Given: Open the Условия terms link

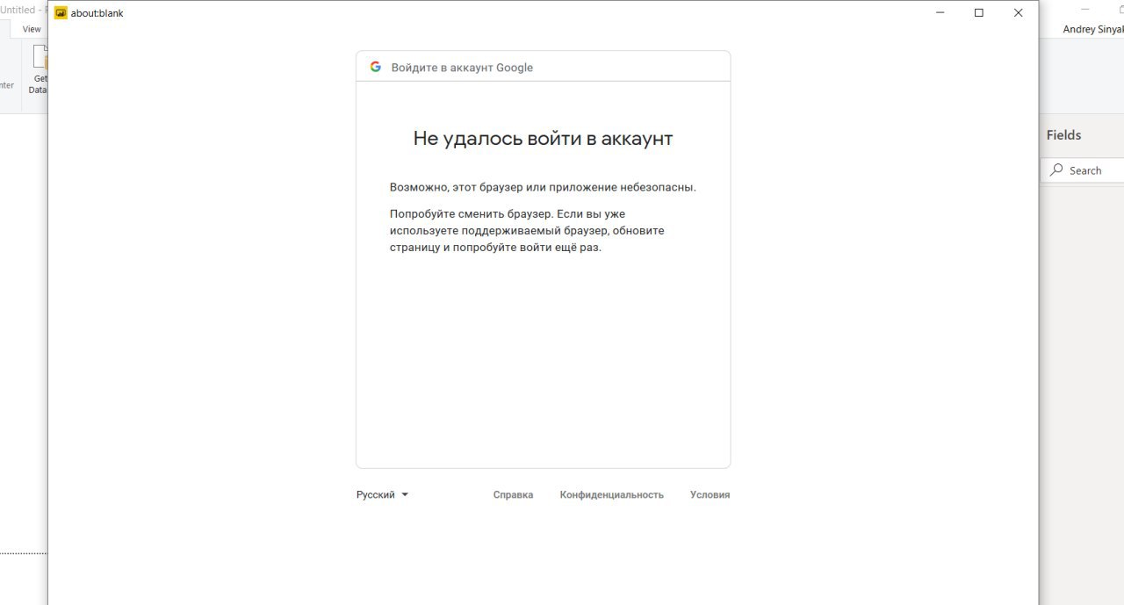Looking at the screenshot, I should pyautogui.click(x=710, y=494).
